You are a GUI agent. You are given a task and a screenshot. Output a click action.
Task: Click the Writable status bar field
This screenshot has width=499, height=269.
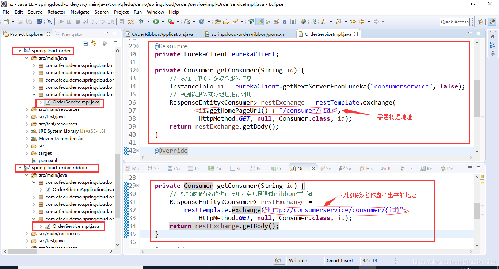pyautogui.click(x=298, y=261)
